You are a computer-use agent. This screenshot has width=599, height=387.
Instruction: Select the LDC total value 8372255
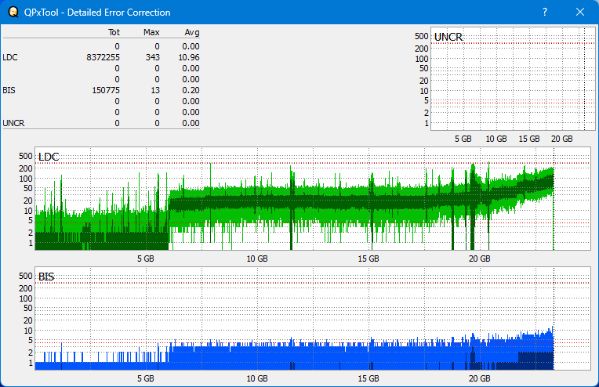pos(103,57)
